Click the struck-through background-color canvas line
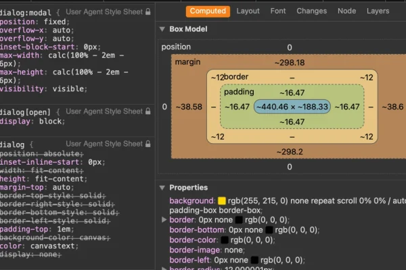This screenshot has width=406, height=270. (x=55, y=238)
